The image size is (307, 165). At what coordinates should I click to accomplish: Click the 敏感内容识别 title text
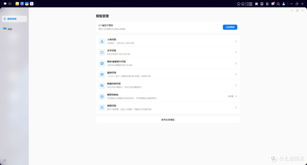(114, 83)
